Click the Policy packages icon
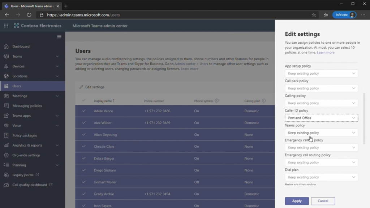Viewport: 370px width, 208px height. (6, 136)
